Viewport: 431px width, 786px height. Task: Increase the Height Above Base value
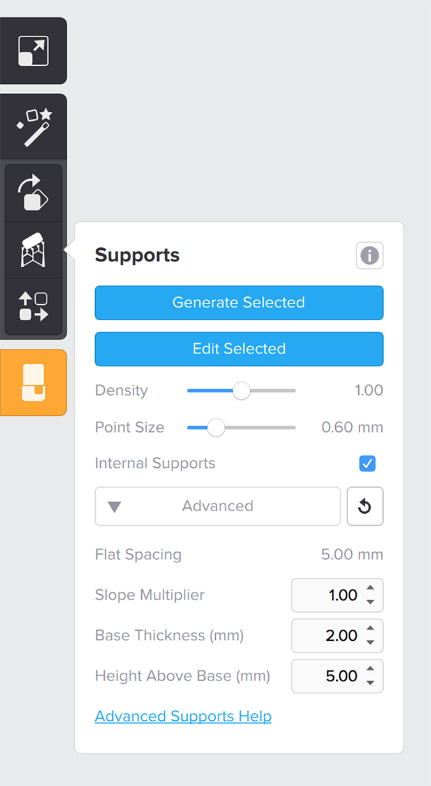pos(370,670)
